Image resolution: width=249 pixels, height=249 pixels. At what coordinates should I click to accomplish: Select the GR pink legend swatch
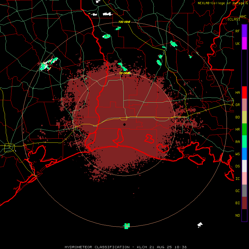(x=244, y=105)
